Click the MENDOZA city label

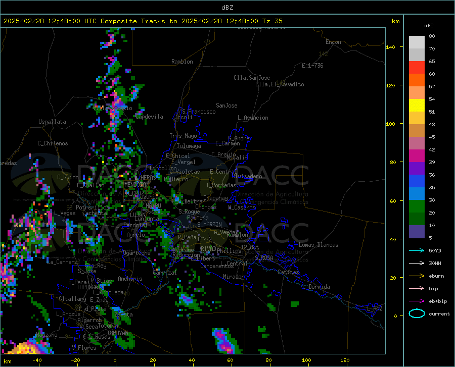pos(135,184)
